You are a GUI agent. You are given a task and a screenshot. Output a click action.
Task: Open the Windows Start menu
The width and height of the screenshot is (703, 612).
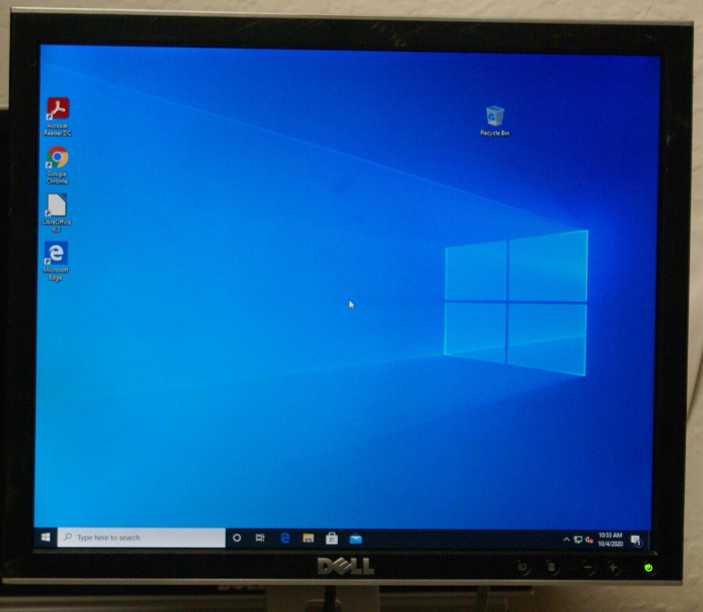(x=46, y=537)
